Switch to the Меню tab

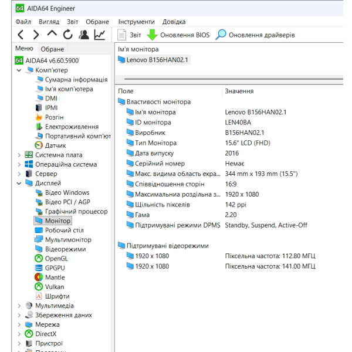(24, 48)
